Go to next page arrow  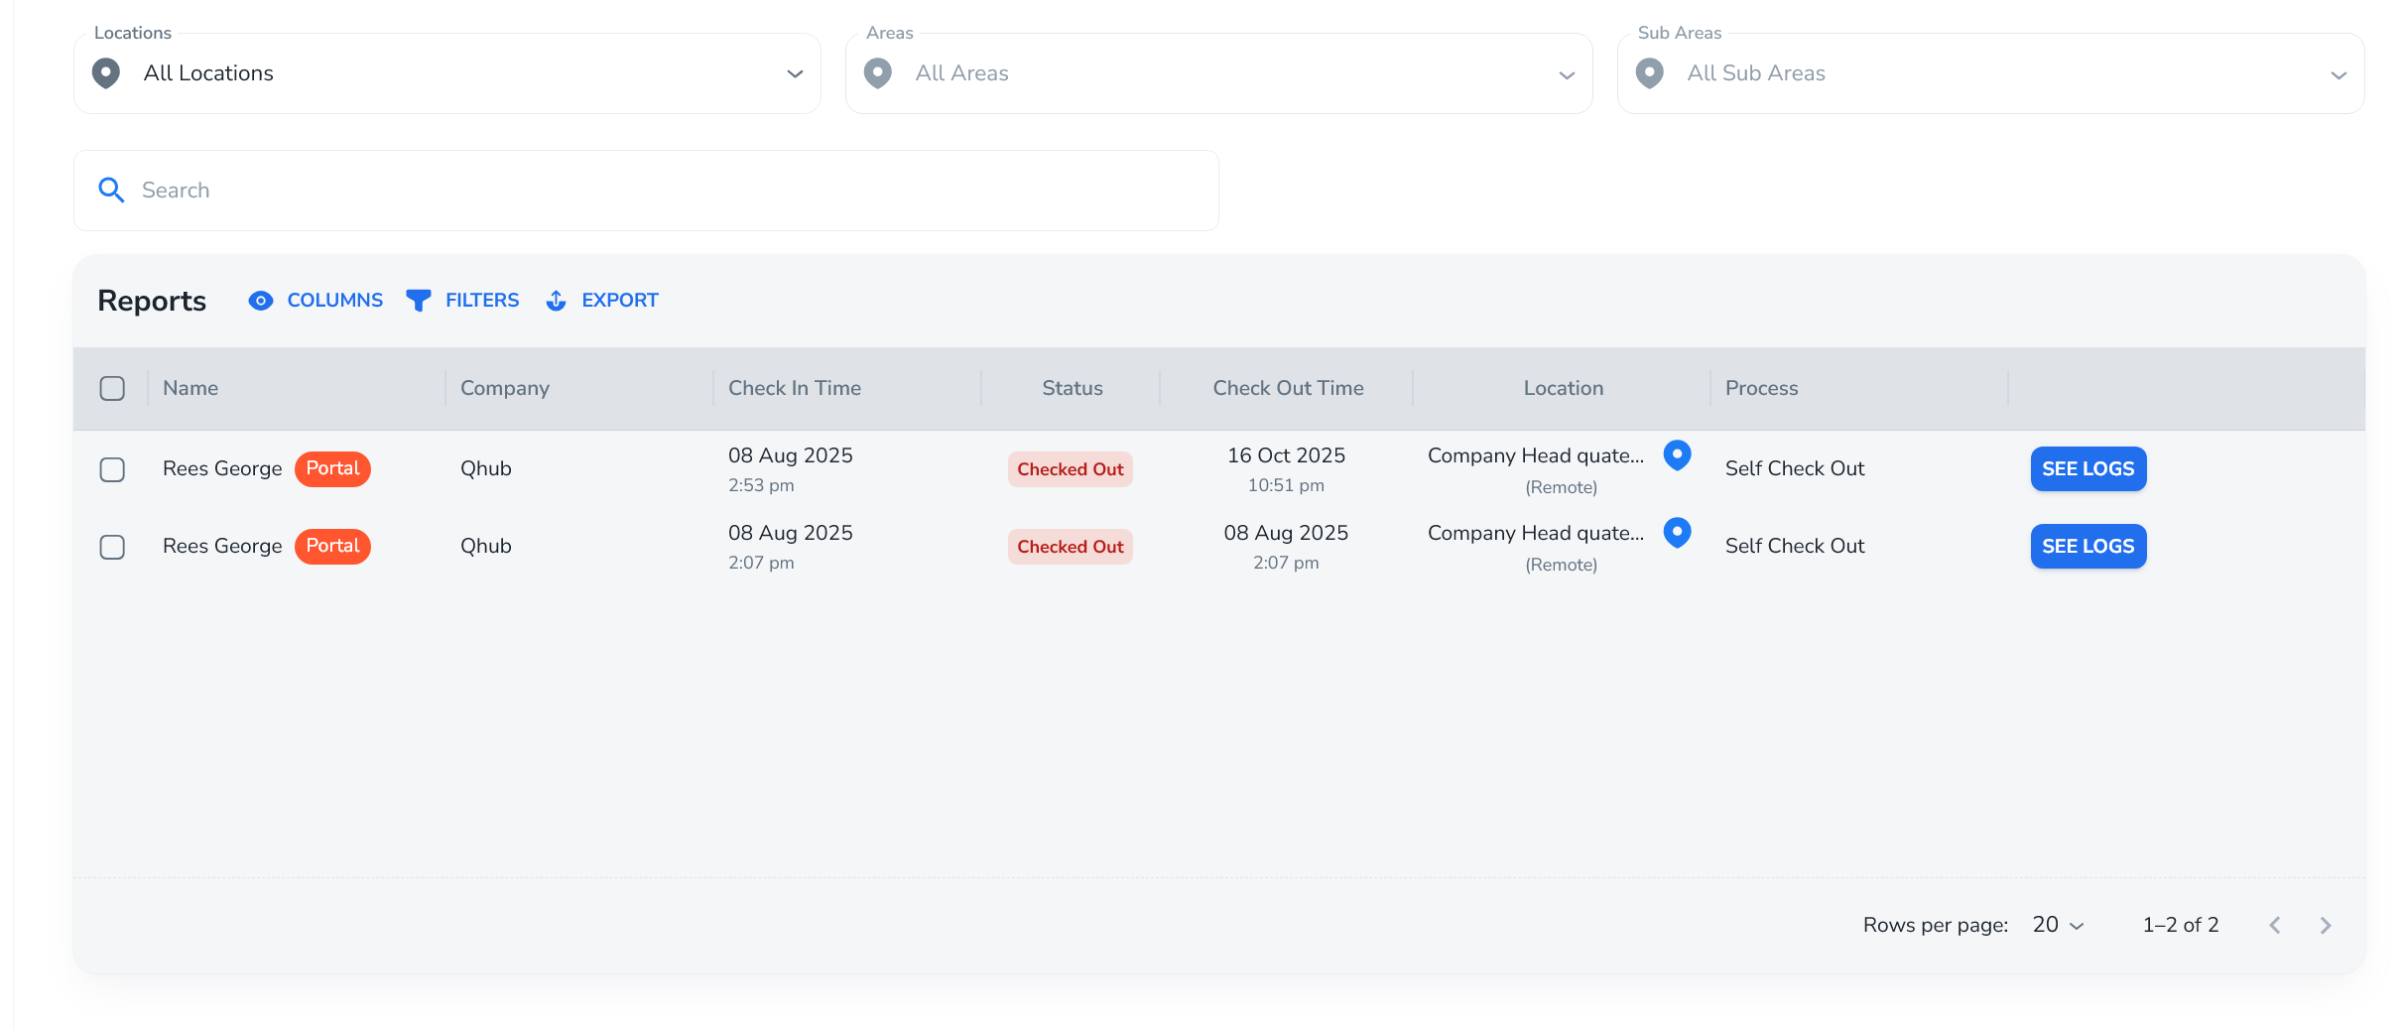tap(2326, 926)
